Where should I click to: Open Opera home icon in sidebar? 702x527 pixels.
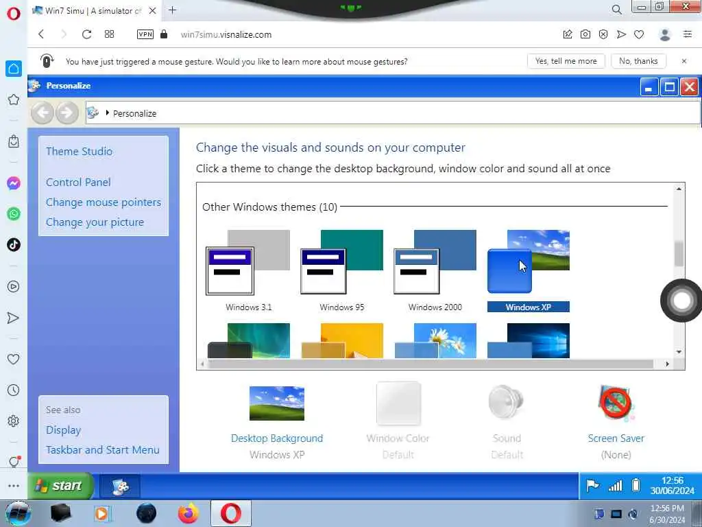[x=14, y=69]
